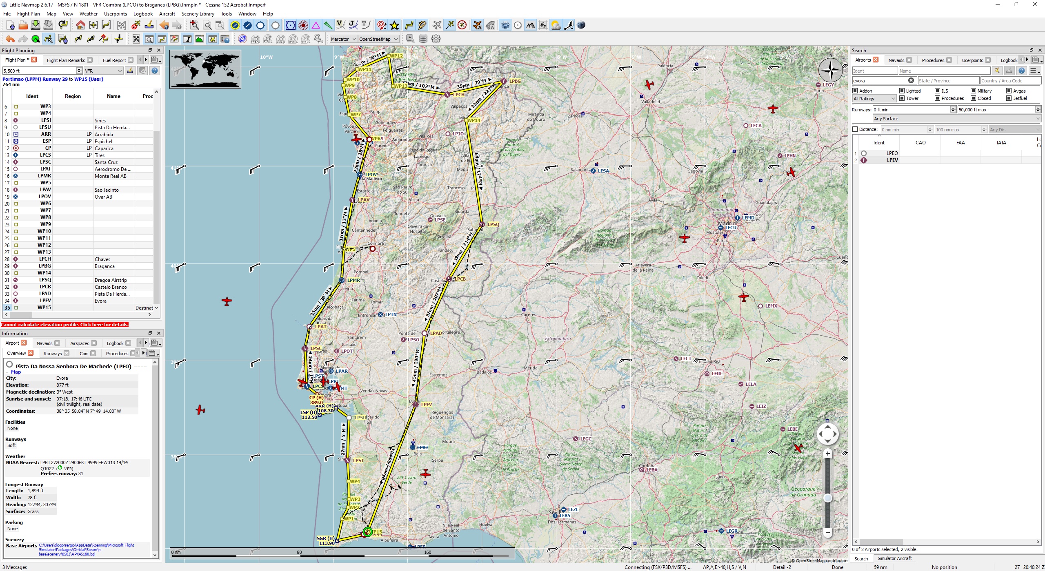
Task: Toggle Closed airports filter checkbox
Action: (x=974, y=98)
